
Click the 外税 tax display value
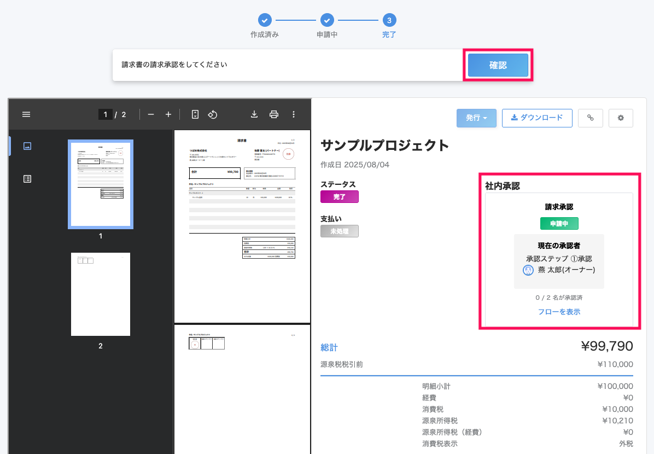pos(626,444)
